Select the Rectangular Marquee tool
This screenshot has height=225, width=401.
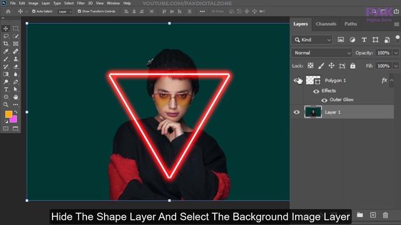click(16, 29)
